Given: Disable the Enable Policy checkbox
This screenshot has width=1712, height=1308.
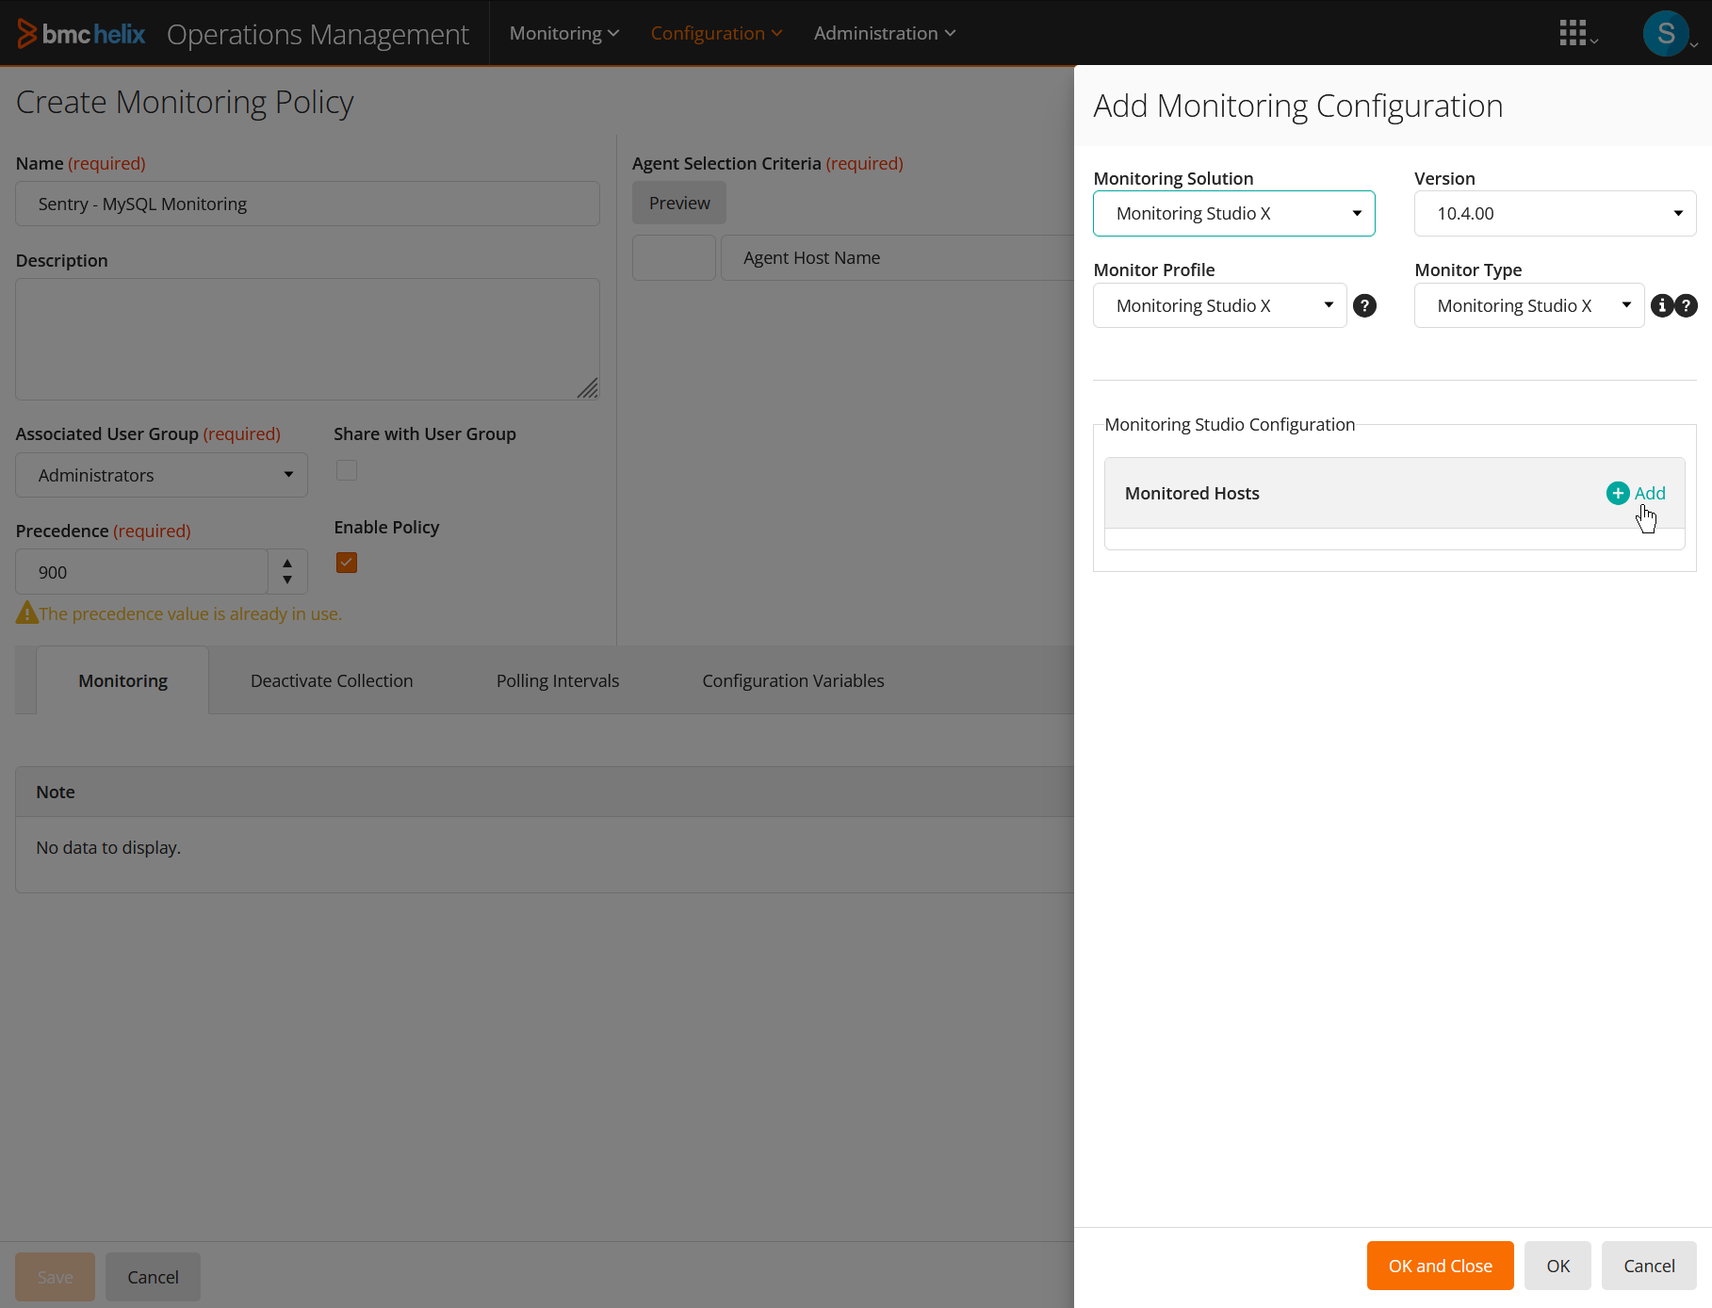Looking at the screenshot, I should [x=346, y=562].
